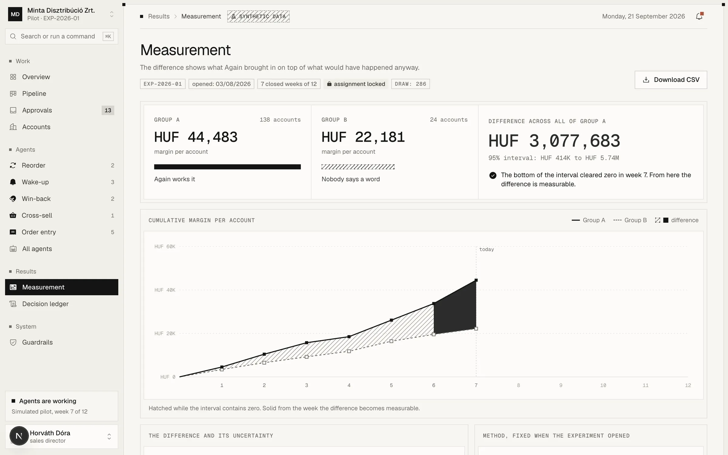Click the Guardrails shield icon
Screen dimensions: 728x455
(x=13, y=342)
